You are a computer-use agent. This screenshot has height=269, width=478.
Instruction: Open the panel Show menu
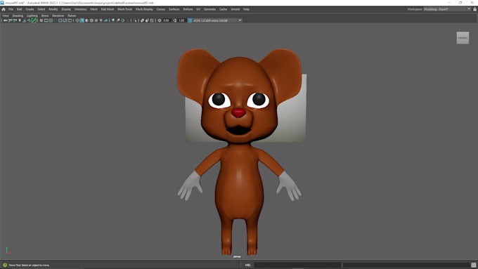45,15
